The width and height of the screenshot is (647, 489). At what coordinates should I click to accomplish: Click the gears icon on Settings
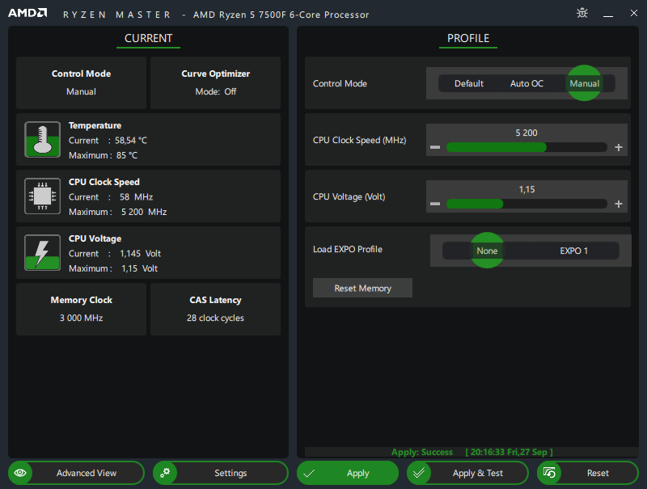pos(165,473)
